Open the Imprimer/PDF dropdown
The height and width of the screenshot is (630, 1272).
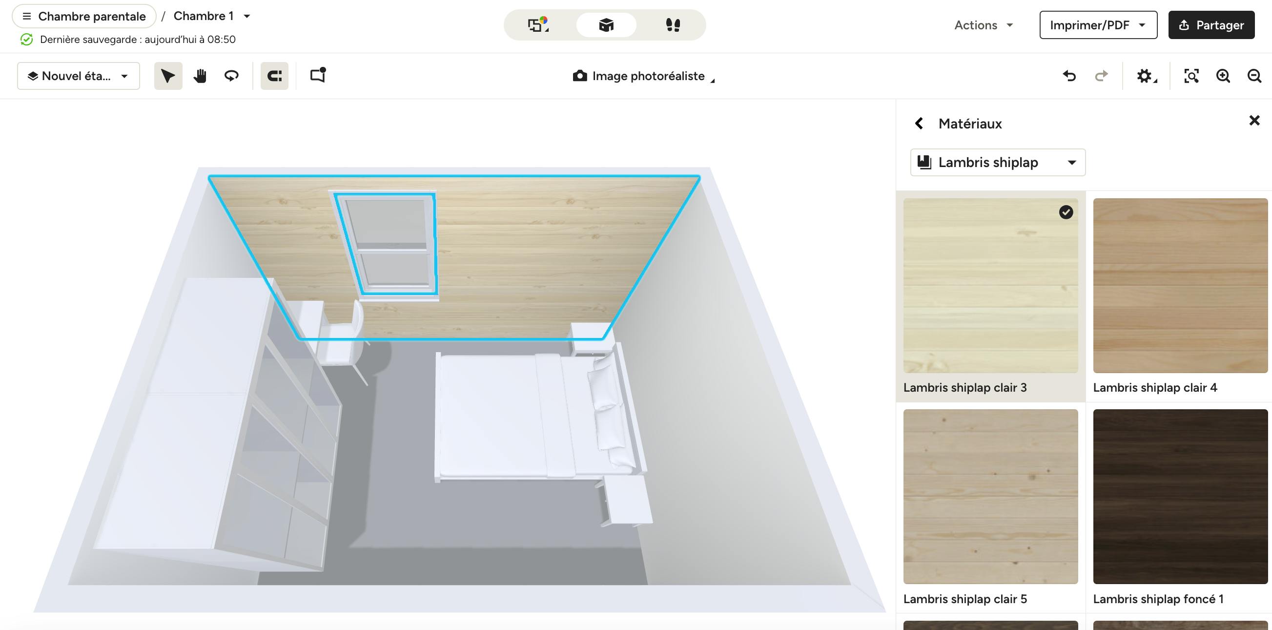click(x=1098, y=25)
